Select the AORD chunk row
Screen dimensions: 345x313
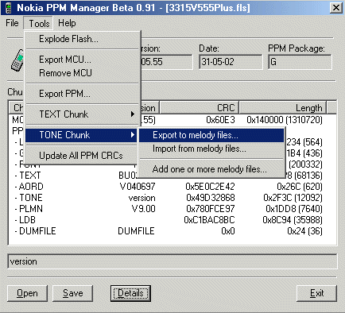tap(172, 187)
